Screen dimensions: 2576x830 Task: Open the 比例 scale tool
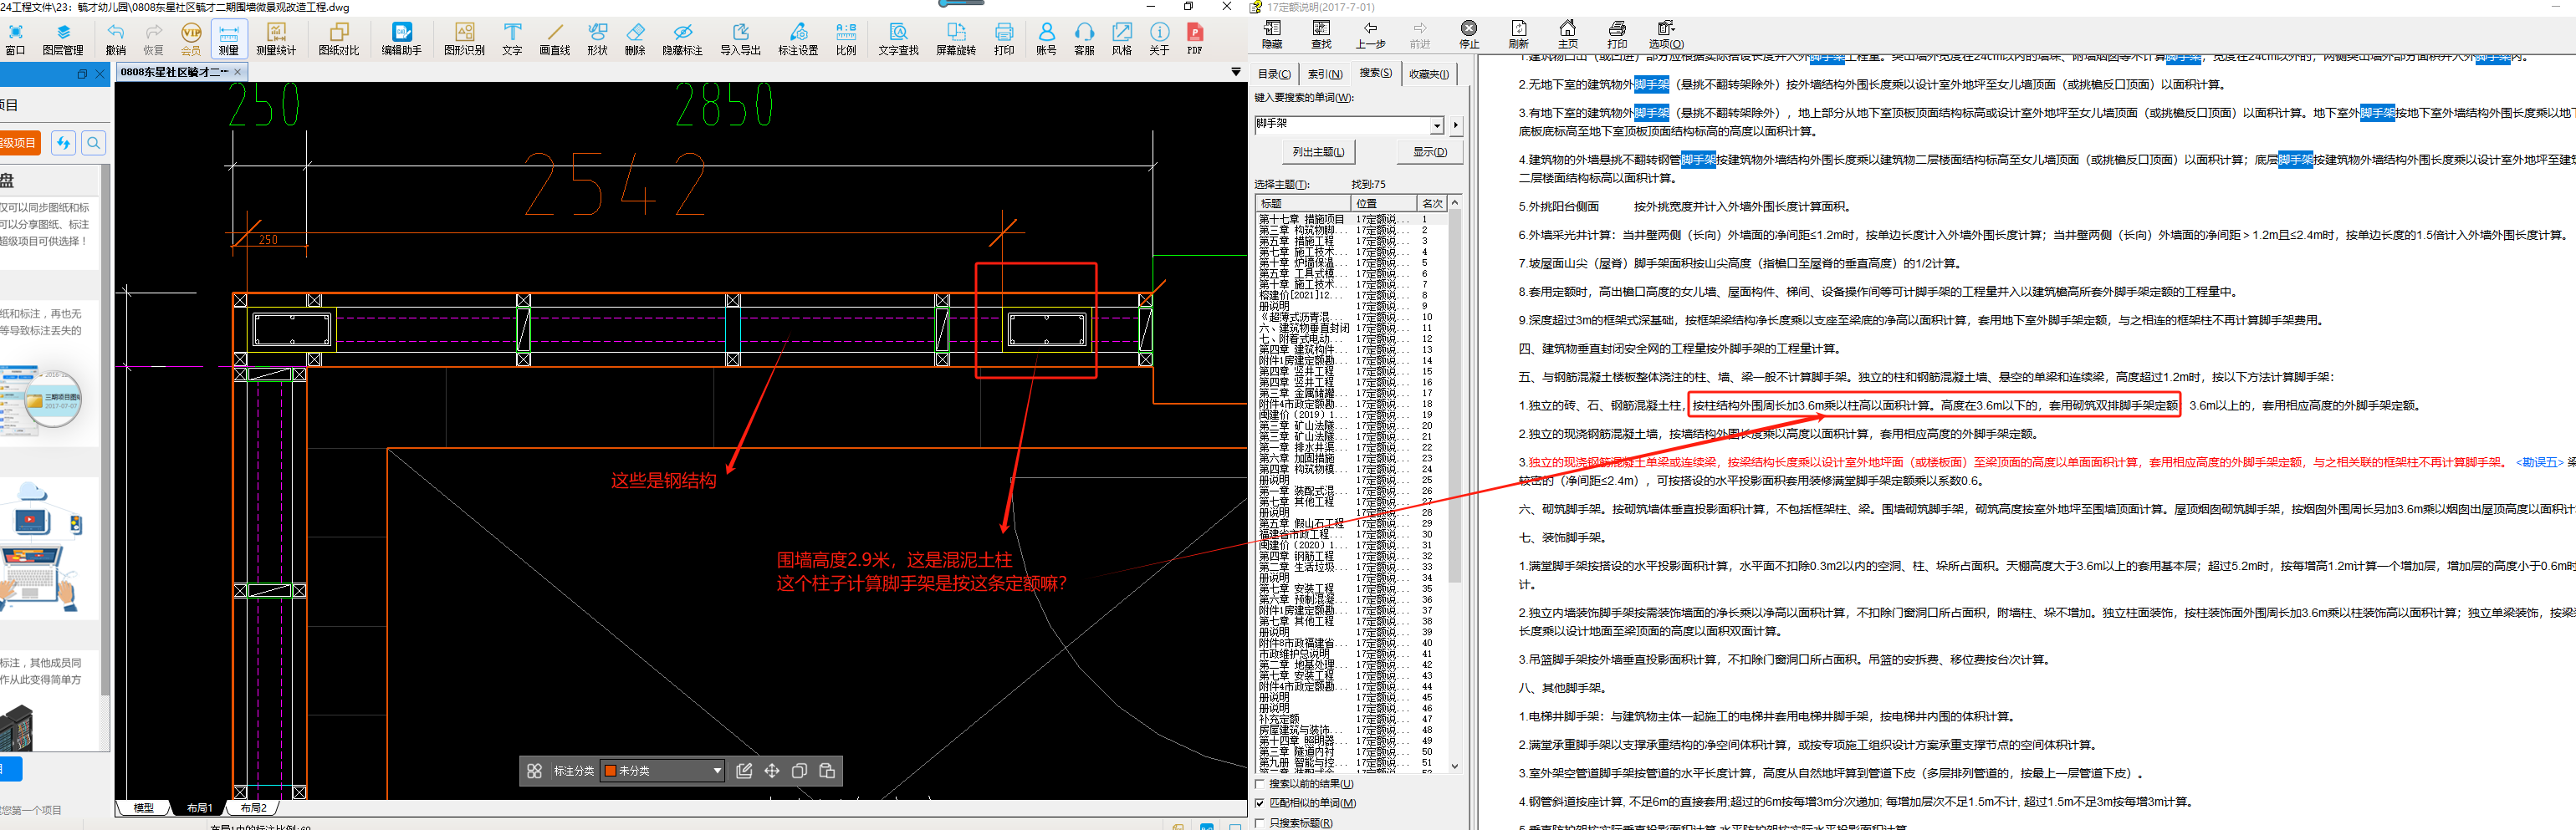(846, 39)
